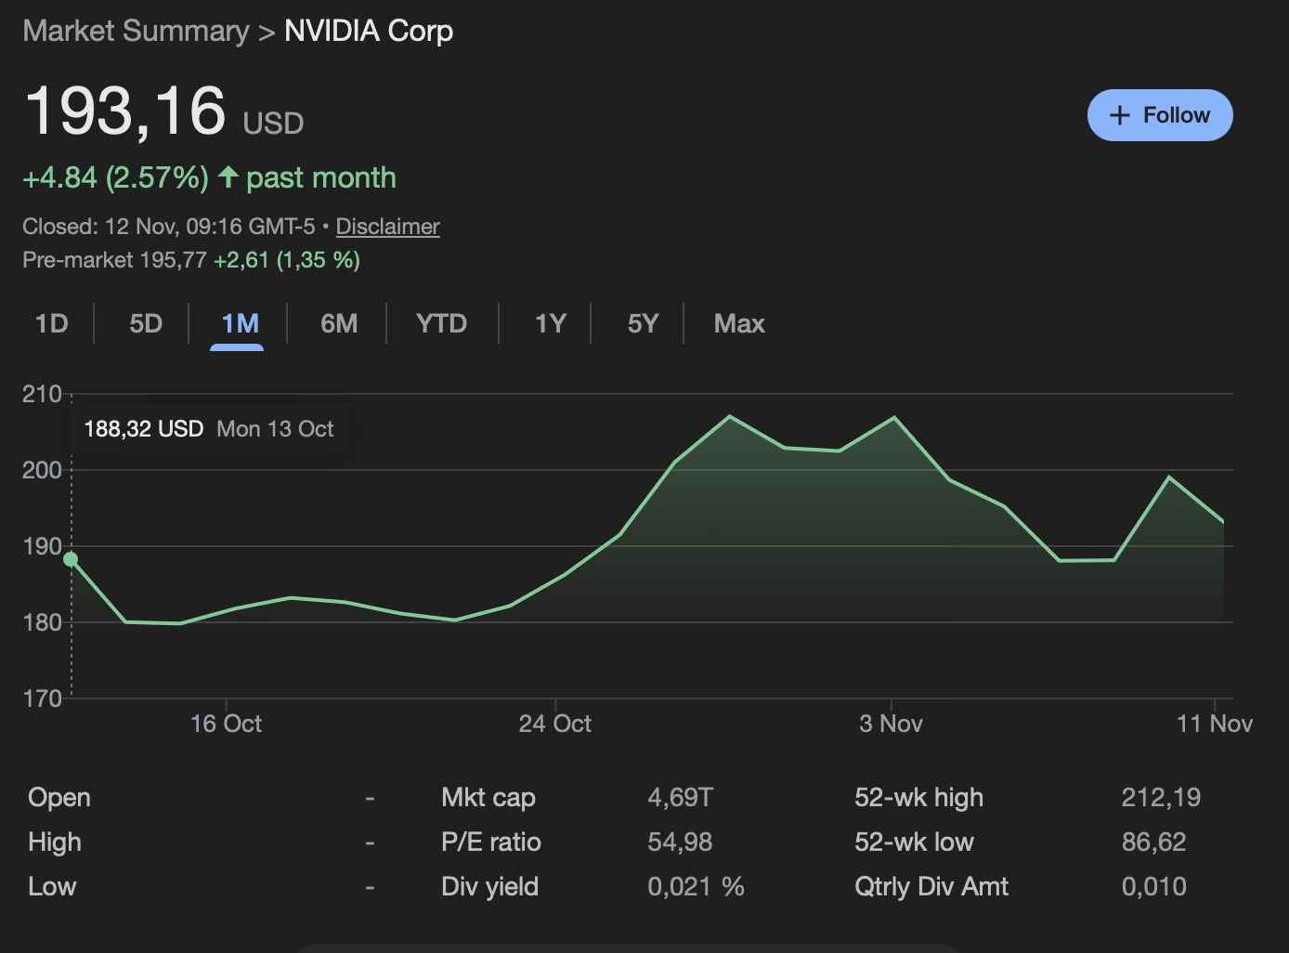This screenshot has width=1289, height=953.
Task: Click the 188,32 USD tooltip
Action: point(144,428)
